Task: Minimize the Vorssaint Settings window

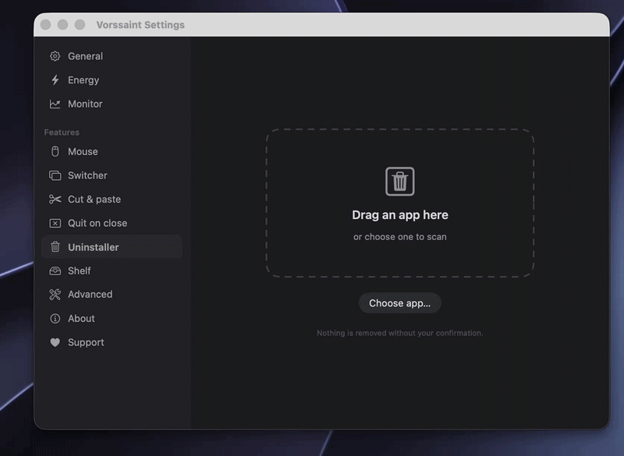Action: click(x=63, y=25)
